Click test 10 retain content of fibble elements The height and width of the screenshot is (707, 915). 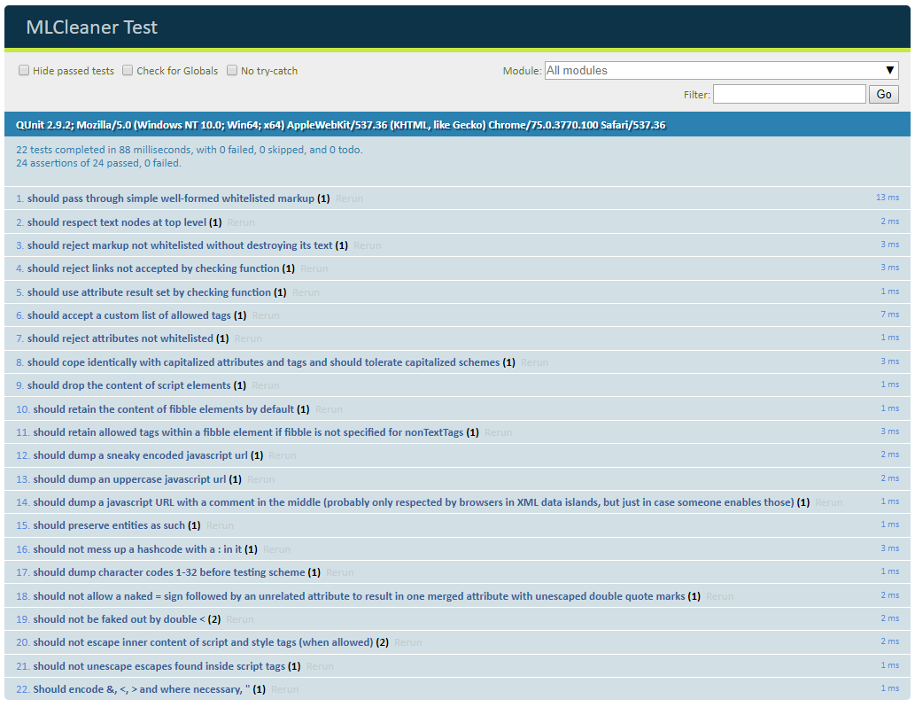click(x=163, y=409)
